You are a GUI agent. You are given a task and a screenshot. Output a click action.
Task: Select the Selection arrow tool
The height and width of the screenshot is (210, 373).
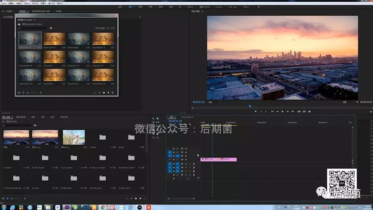tap(153, 119)
